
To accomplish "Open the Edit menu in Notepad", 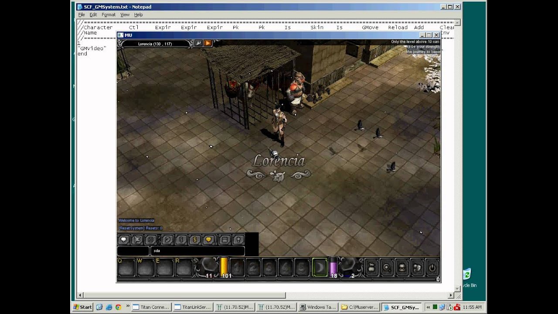I will 93,15.
